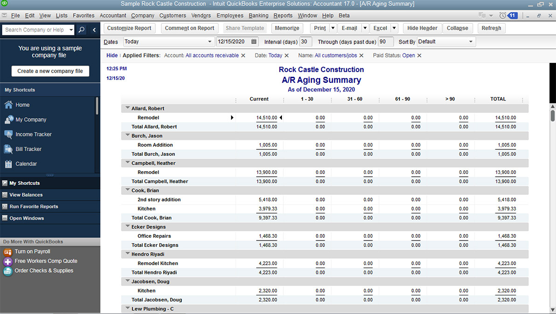
Task: Collapse the Campbell, Heather group
Action: (x=128, y=162)
